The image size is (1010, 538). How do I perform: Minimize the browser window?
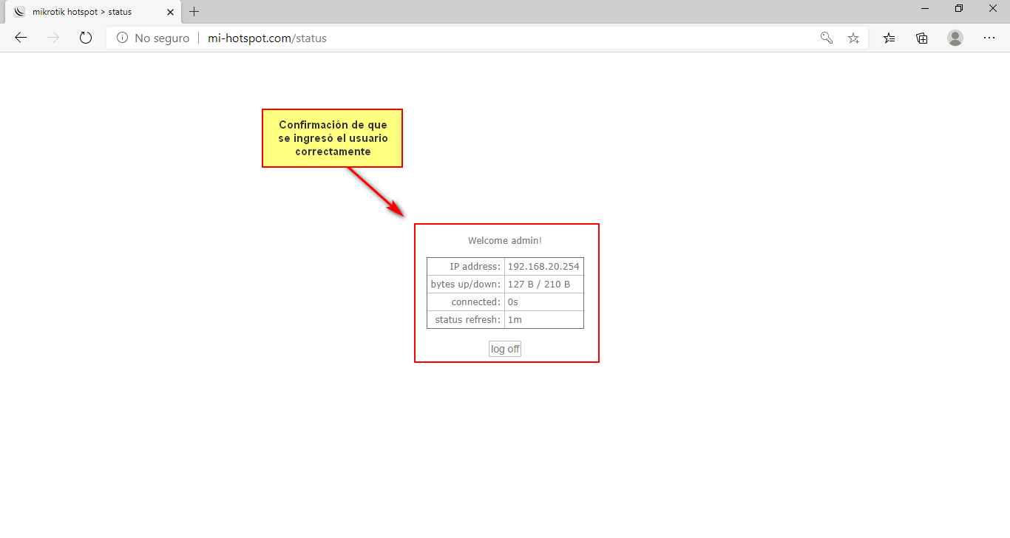925,8
